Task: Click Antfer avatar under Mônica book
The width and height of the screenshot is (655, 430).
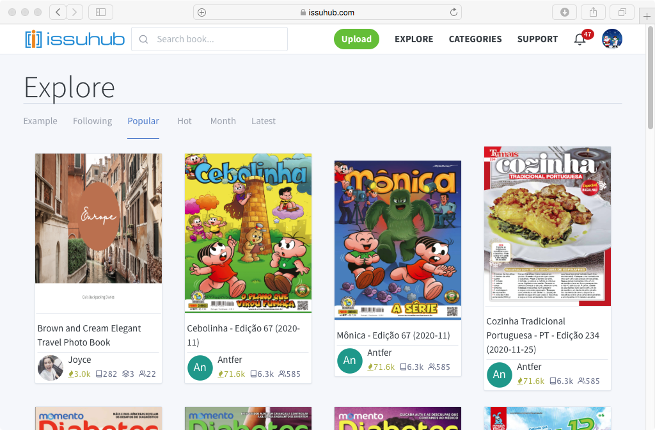Action: pyautogui.click(x=350, y=361)
